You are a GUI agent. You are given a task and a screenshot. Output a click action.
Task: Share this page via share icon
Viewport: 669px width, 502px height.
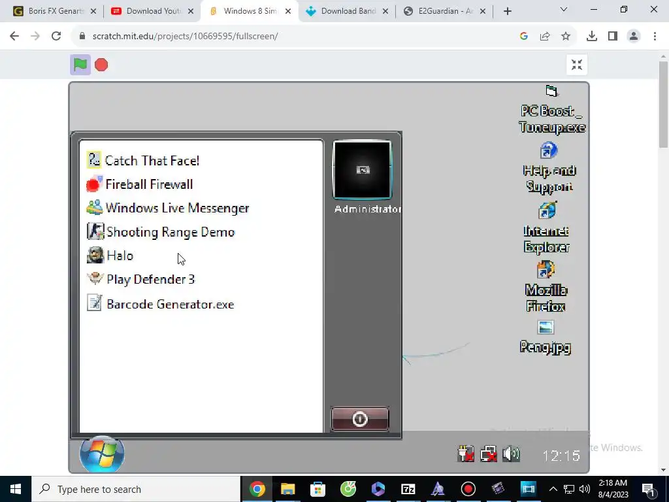click(545, 37)
